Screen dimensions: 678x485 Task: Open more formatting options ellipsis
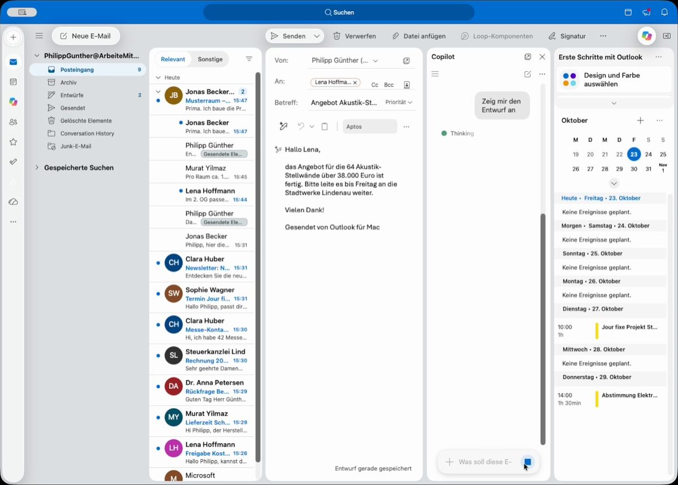pyautogui.click(x=406, y=127)
